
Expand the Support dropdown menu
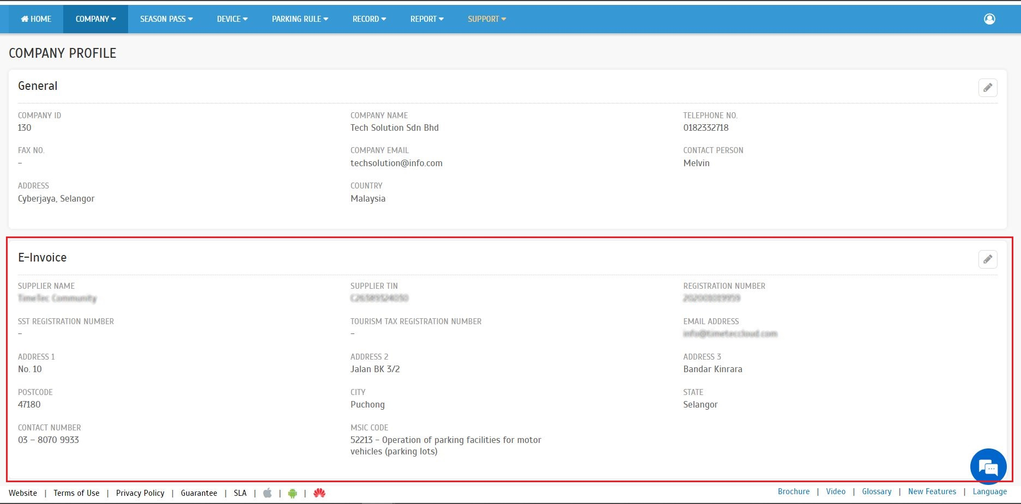(x=487, y=19)
